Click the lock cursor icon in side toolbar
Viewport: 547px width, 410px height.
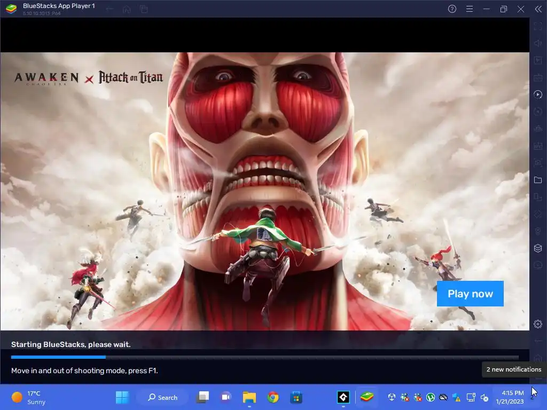538,60
